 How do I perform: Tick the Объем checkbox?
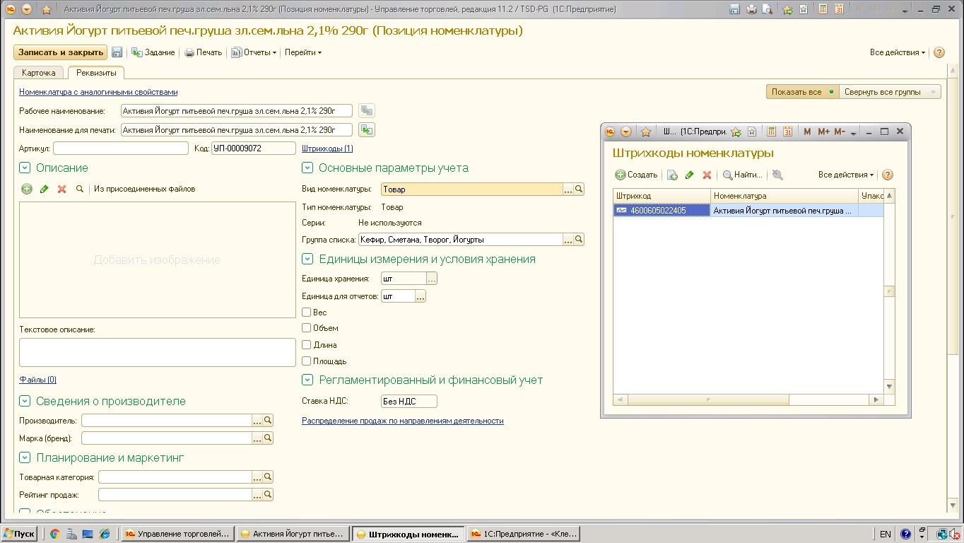pos(307,328)
